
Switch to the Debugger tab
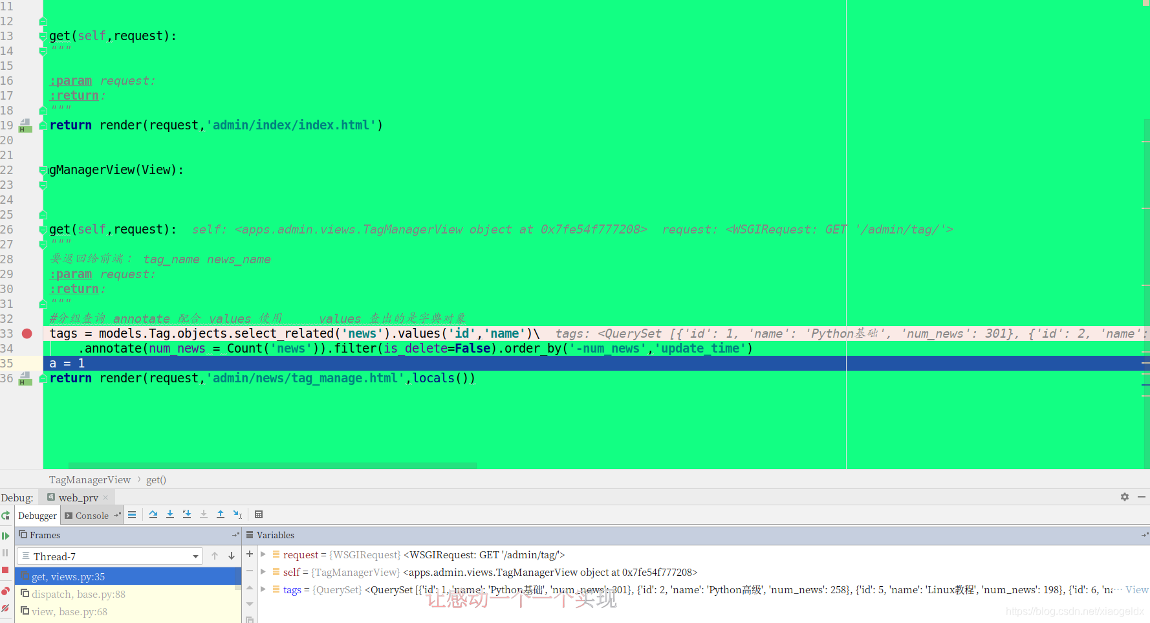[x=38, y=516]
